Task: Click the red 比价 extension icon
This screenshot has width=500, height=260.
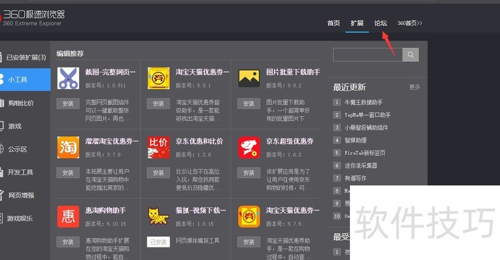Action: (159, 147)
